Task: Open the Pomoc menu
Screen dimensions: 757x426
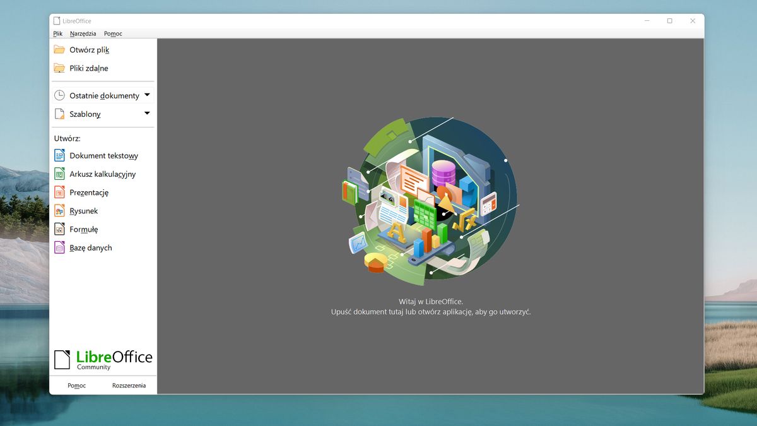Action: (x=113, y=33)
